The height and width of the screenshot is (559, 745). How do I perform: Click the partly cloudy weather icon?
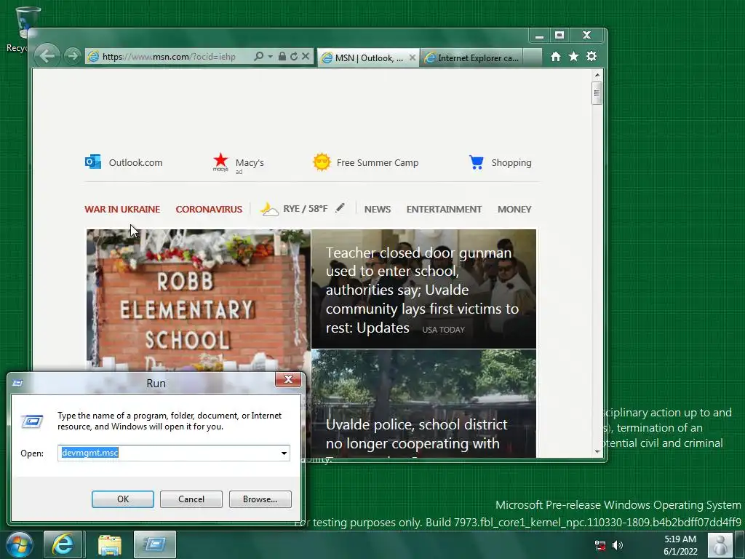(x=269, y=209)
